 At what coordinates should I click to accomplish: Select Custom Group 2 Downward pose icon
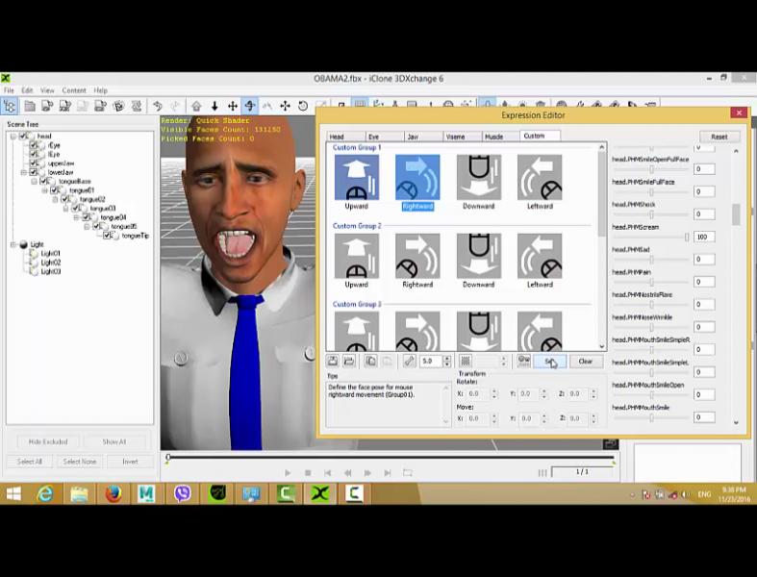(x=479, y=256)
